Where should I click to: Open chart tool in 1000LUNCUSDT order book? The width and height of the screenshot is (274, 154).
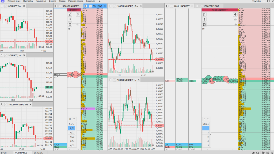coord(204,14)
